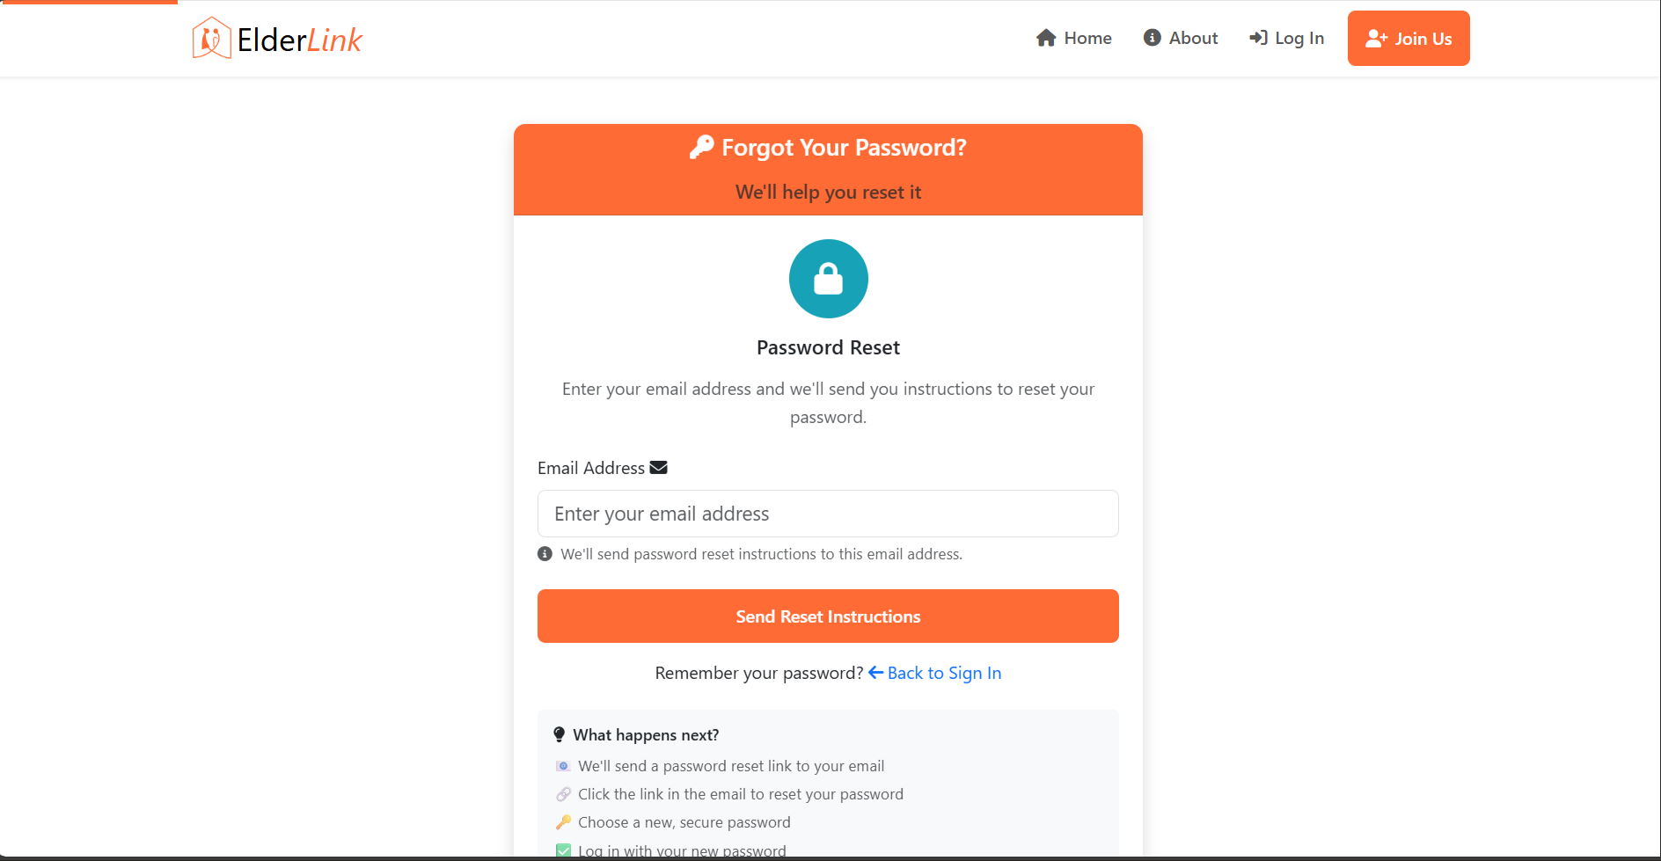1661x861 pixels.
Task: Click the Join Us button
Action: click(1408, 38)
